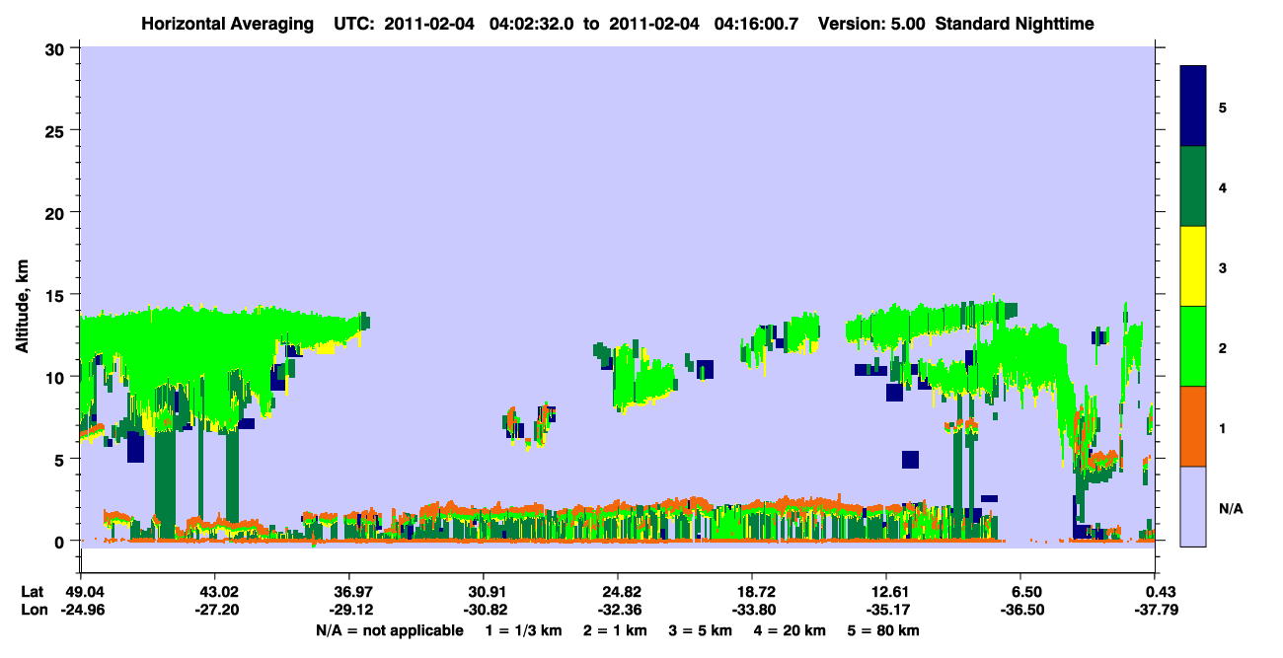Click legend entry '4 = 20 km'
1283x658 pixels.
(x=790, y=630)
